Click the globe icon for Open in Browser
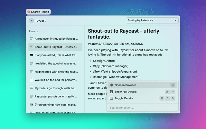 coord(111,85)
